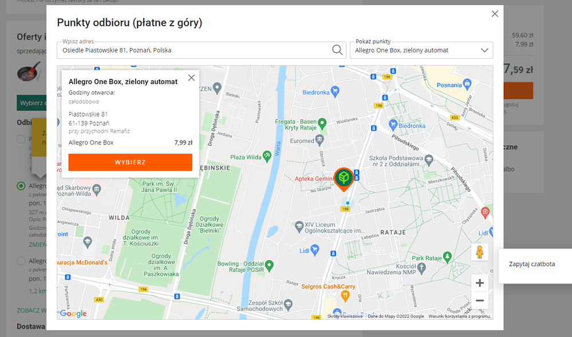
Task: Click the green Wybierz button behind dialog
Action: pos(31,103)
